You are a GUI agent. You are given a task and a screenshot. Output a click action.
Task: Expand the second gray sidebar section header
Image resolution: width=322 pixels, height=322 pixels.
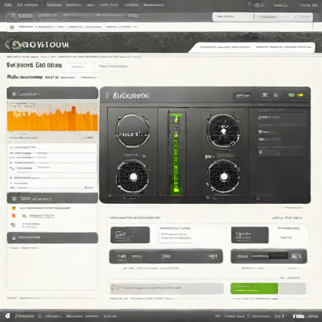tap(52, 198)
